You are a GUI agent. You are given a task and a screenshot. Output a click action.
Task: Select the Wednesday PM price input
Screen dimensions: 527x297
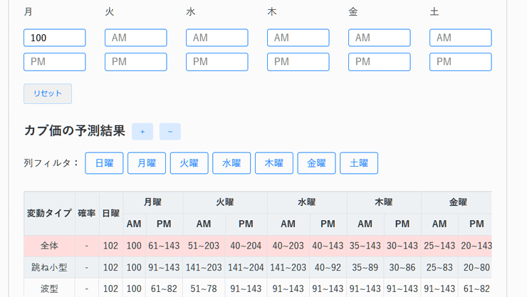[x=217, y=62]
